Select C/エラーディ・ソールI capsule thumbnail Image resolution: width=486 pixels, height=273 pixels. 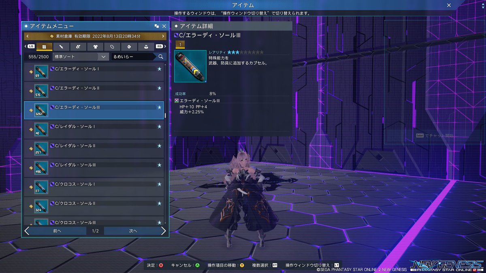tap(41, 72)
